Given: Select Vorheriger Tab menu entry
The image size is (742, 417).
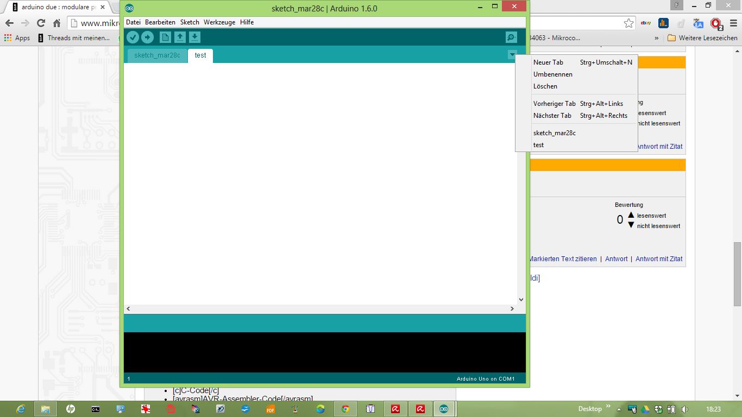Looking at the screenshot, I should (576, 104).
